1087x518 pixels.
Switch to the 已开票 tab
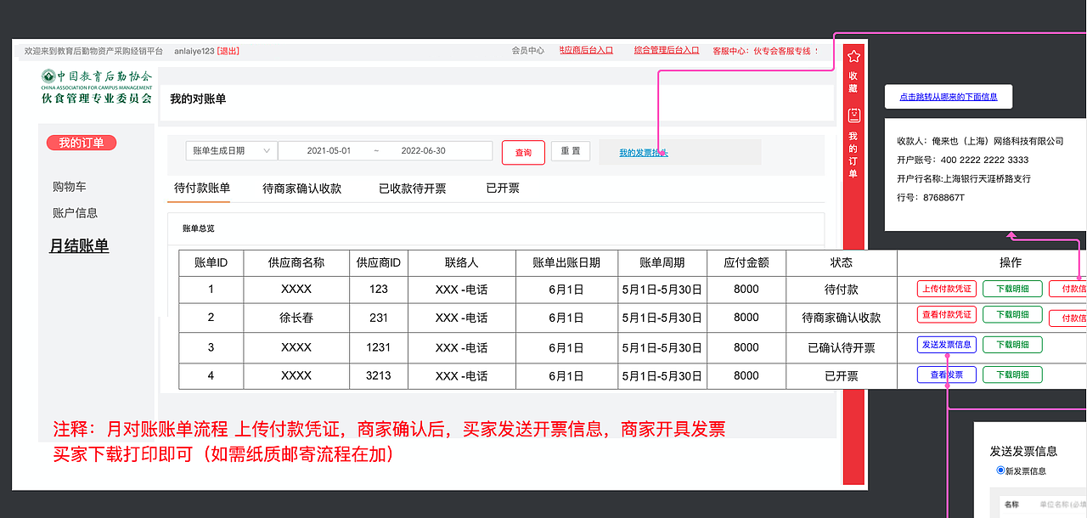click(501, 189)
